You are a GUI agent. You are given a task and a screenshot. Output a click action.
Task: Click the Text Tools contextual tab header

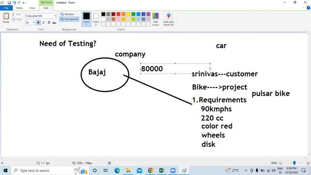click(46, 2)
